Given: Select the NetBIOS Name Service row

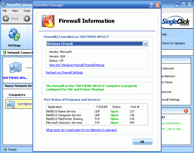Looking at the screenshot, I should [97, 111].
